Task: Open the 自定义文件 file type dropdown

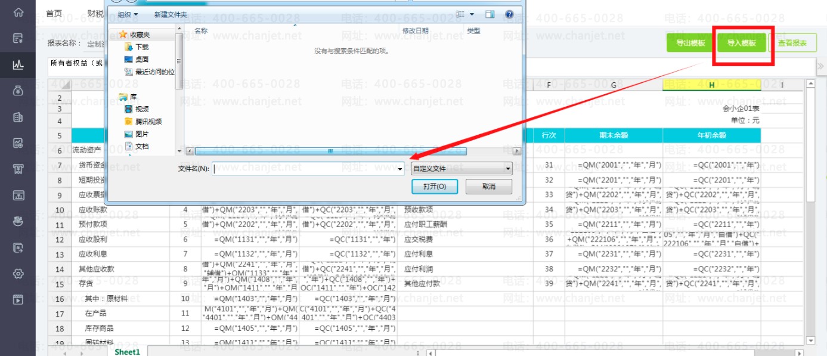Action: 461,169
